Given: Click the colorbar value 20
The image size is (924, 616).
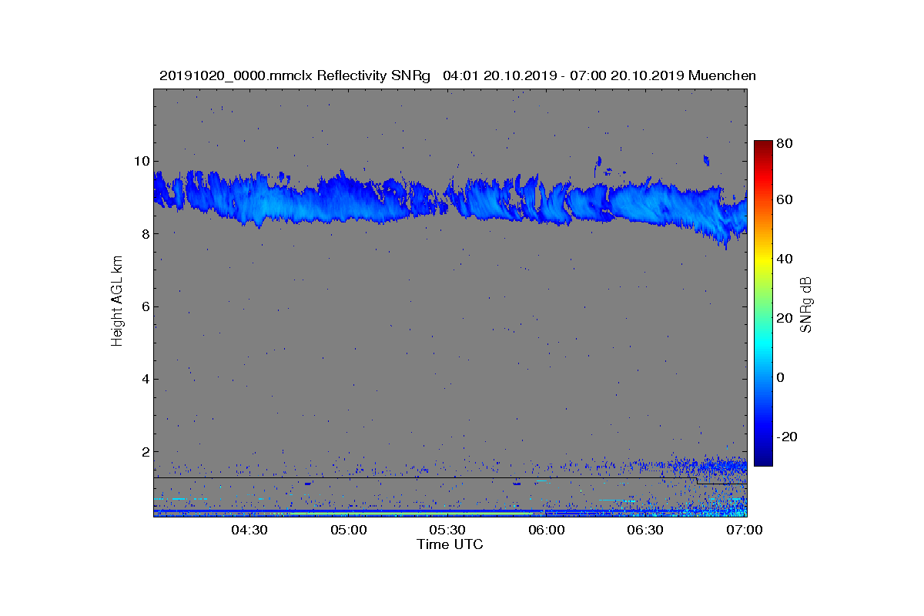Looking at the screenshot, I should (785, 318).
